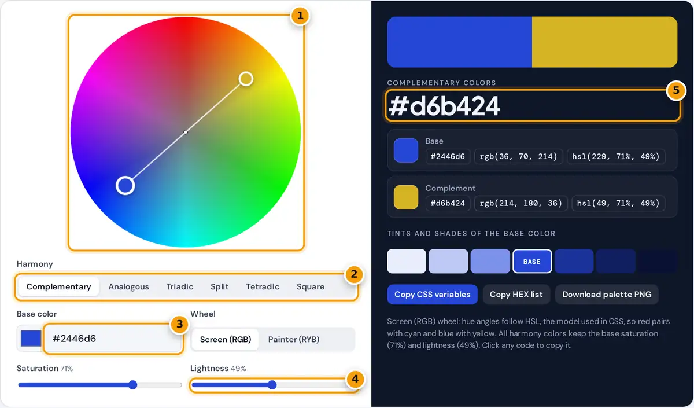
Task: Click the Saturation slider handle
Action: click(x=133, y=385)
